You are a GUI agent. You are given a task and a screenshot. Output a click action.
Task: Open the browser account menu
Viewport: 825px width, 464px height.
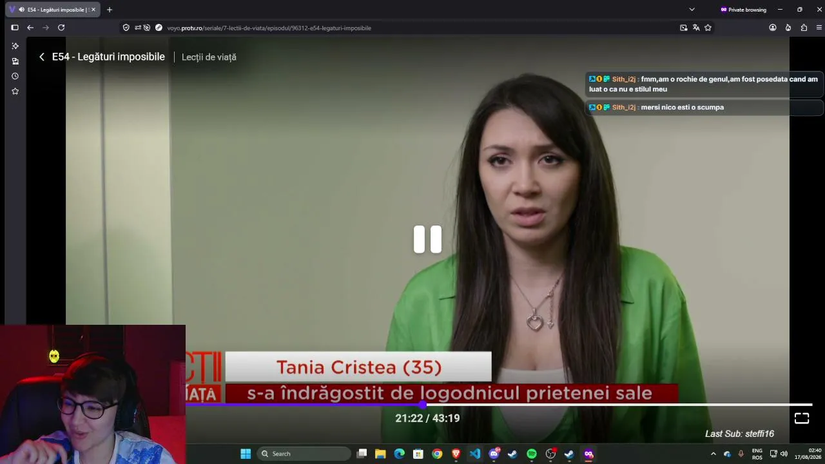[x=773, y=28]
